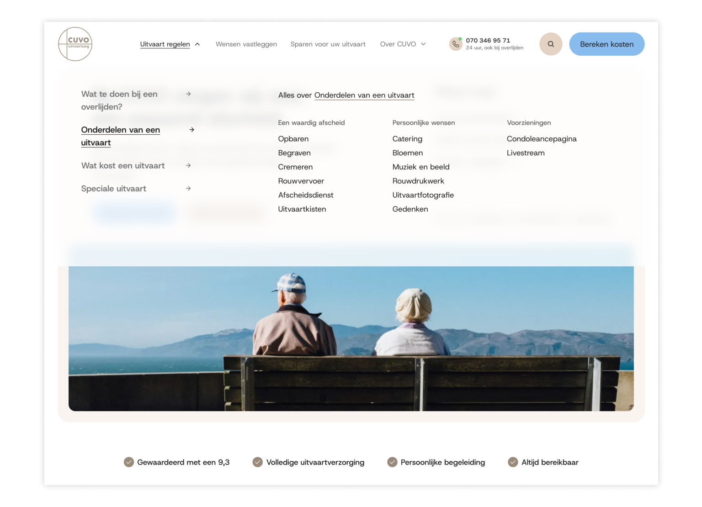
Task: Select 'Livestream' under Voorzieningen
Action: click(526, 153)
